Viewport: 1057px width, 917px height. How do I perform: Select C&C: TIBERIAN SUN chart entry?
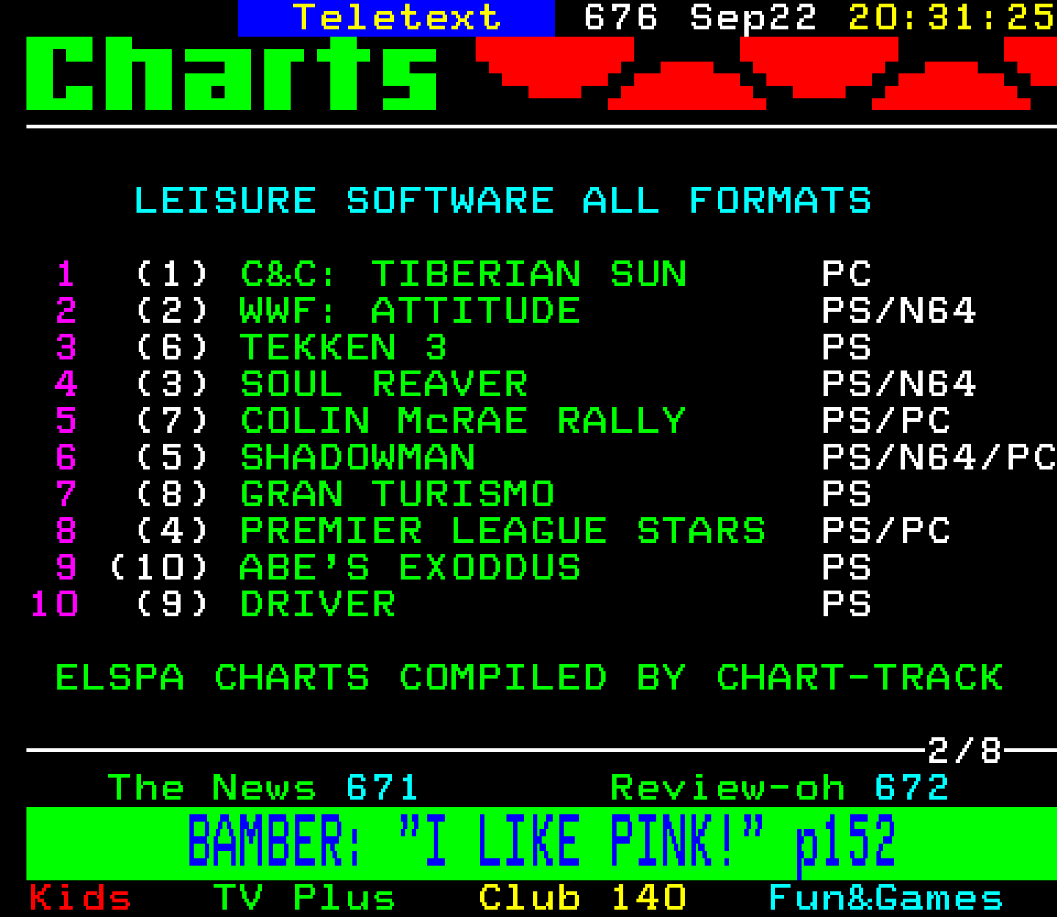pos(463,274)
